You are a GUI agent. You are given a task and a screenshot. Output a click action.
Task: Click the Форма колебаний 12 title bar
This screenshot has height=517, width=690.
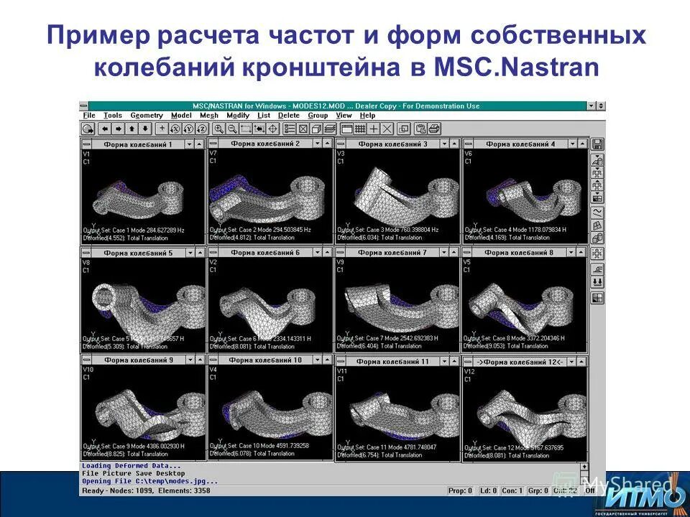[x=520, y=362]
